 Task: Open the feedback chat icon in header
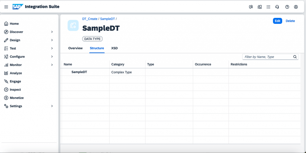(x=251, y=7)
